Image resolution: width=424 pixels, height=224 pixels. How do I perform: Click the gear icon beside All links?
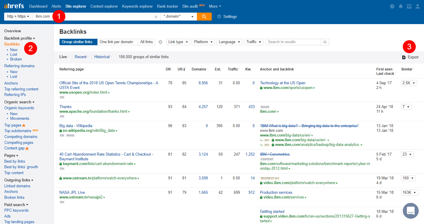pos(160,42)
